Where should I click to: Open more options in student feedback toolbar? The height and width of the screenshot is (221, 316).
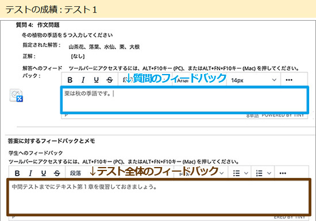tap(283, 173)
